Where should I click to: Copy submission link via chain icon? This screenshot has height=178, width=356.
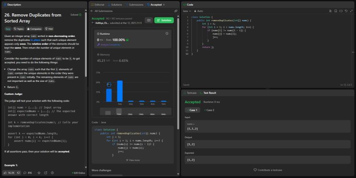[176, 11]
